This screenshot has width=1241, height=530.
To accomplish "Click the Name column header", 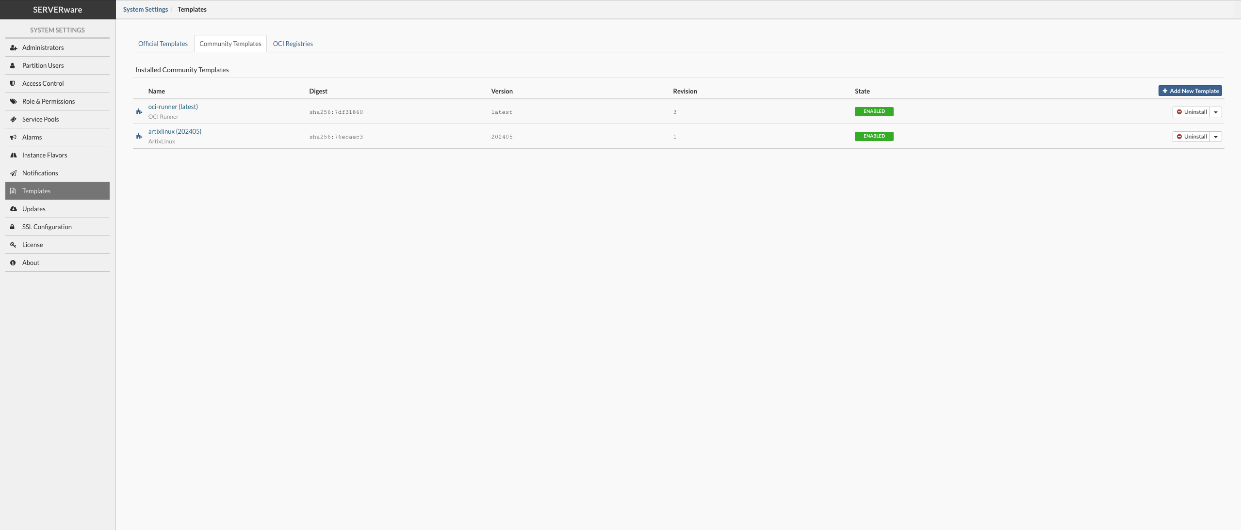I will [157, 91].
